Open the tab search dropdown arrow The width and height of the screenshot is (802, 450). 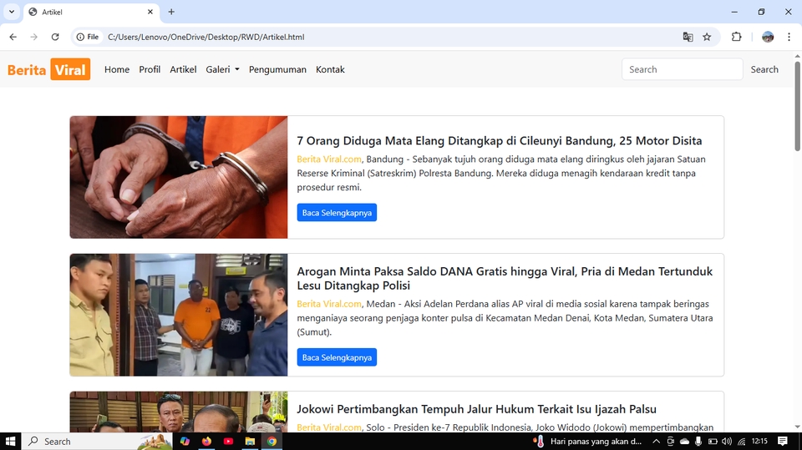(x=12, y=12)
